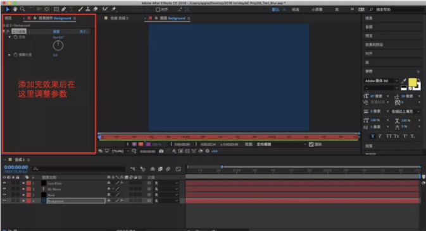Collapse the 方向 property triangle
This screenshot has height=231, width=426.
click(9, 37)
